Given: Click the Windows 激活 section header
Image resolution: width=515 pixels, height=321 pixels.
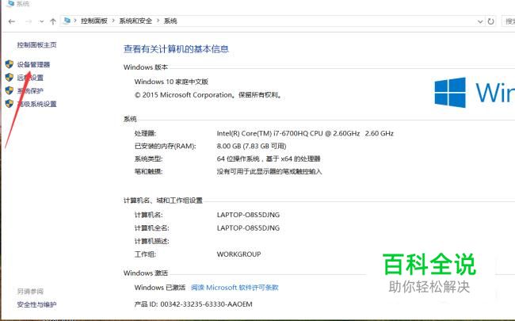Looking at the screenshot, I should coord(146,273).
